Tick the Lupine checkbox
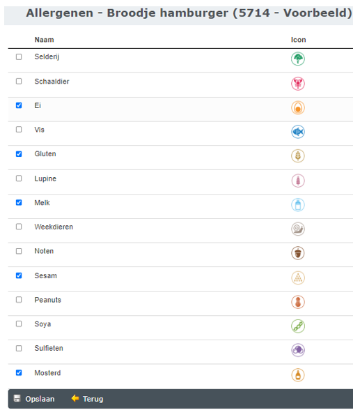 pyautogui.click(x=19, y=179)
